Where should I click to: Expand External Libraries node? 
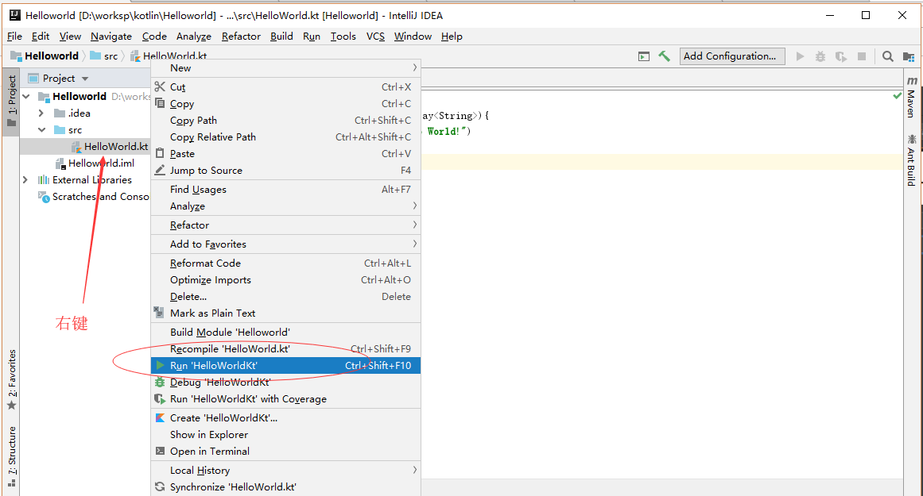[x=25, y=180]
